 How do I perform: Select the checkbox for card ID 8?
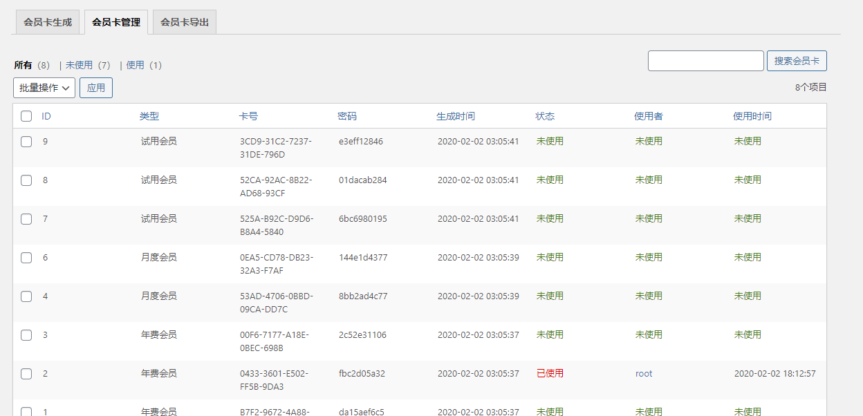26,180
